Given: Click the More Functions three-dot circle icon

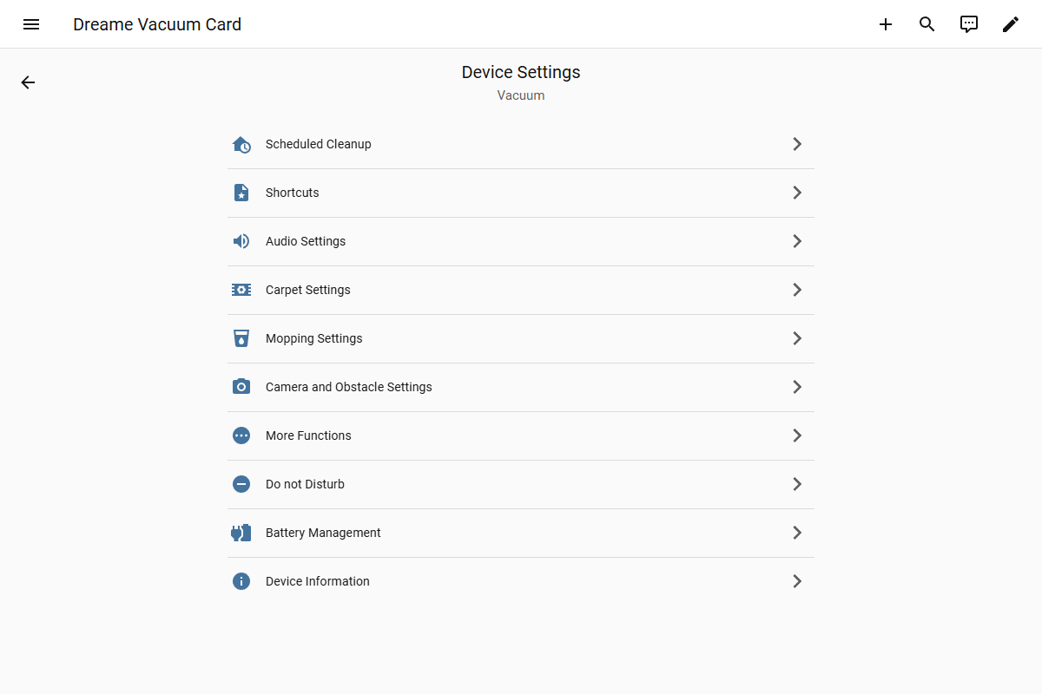Looking at the screenshot, I should pyautogui.click(x=241, y=435).
